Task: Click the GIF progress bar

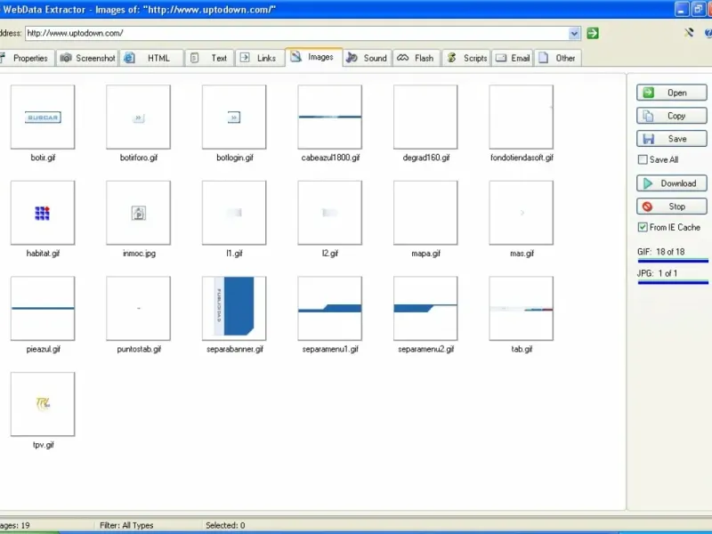Action: tap(673, 261)
